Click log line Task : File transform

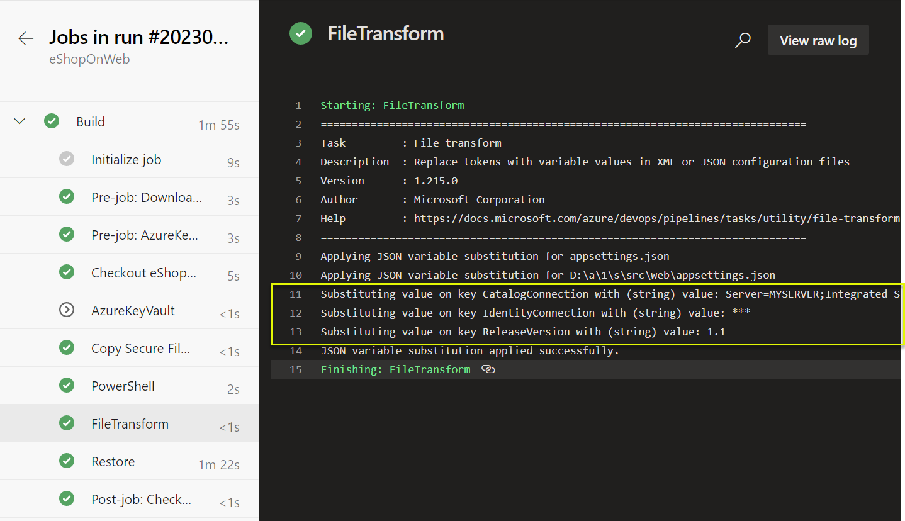tap(411, 143)
